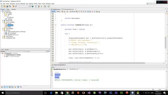Open File Explorer from the taskbar
The image size is (168, 95).
(x=56, y=93)
